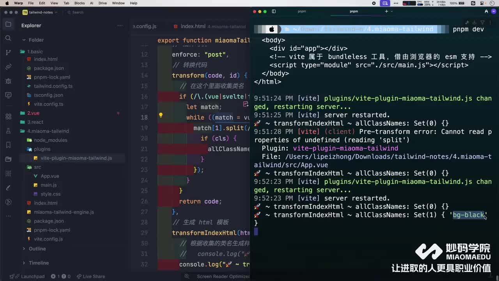Click the block more-options kebab icon
This screenshot has height=281, width=499.
[490, 23]
